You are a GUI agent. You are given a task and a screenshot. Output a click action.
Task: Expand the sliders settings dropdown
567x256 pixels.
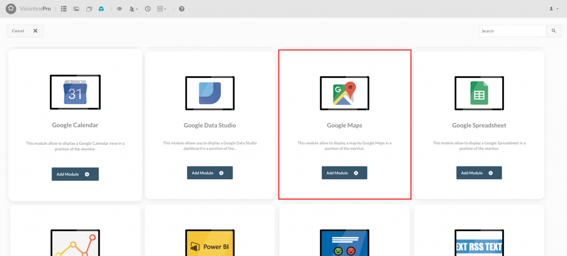162,9
